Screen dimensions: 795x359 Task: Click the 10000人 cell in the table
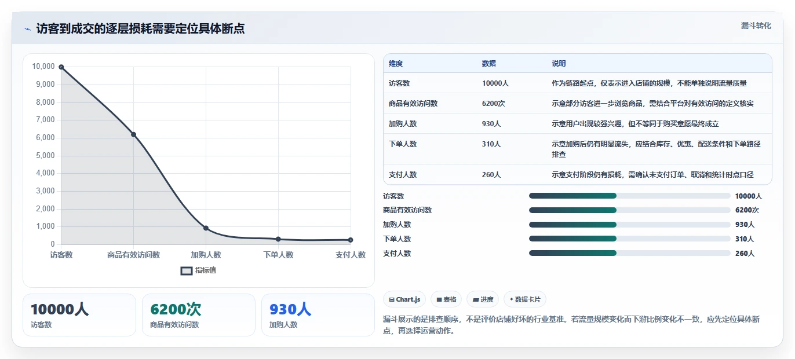(x=495, y=83)
